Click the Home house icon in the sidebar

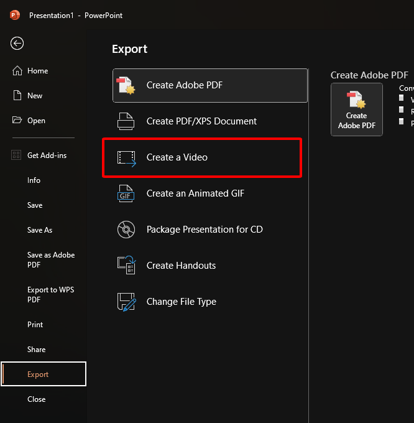(x=17, y=71)
